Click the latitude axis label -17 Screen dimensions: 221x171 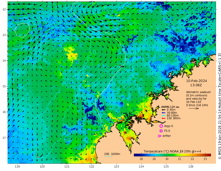tap(4, 138)
